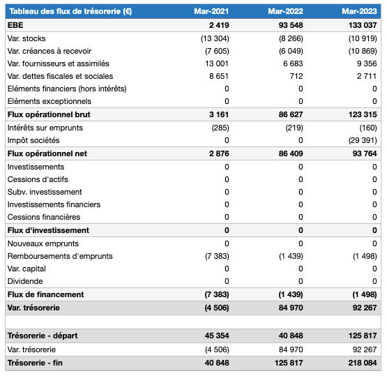Select the bold 'Var. trésorerie' value 84 970
Screen dimensions: 387x376
[x=291, y=308]
